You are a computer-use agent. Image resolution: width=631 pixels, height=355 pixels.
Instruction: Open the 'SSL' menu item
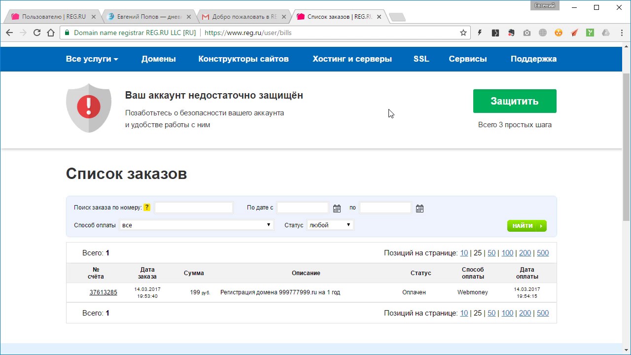pos(421,59)
